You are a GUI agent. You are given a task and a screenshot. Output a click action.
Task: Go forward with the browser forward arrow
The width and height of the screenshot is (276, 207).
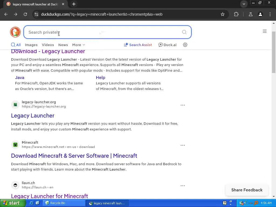point(16,14)
